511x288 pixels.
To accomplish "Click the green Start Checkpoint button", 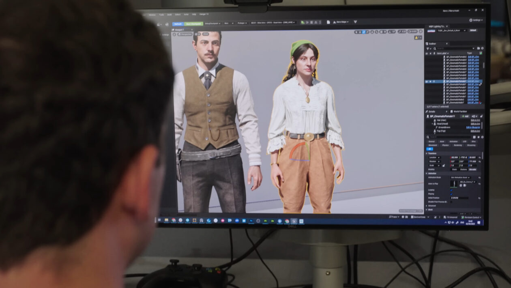I will [x=193, y=24].
